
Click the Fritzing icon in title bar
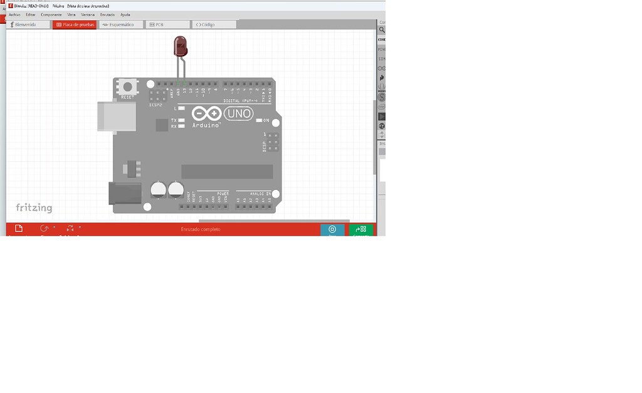[11, 6]
